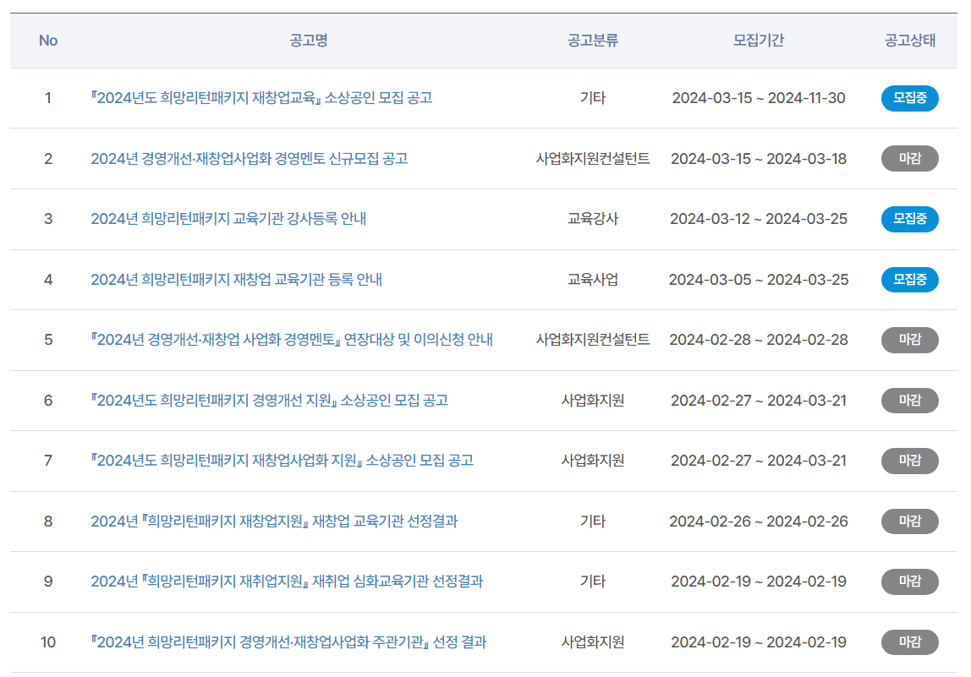
Task: Click 마감 badge in row 10
Action: pyautogui.click(x=910, y=642)
